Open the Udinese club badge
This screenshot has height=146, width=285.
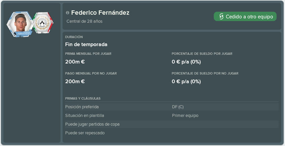click(43, 23)
